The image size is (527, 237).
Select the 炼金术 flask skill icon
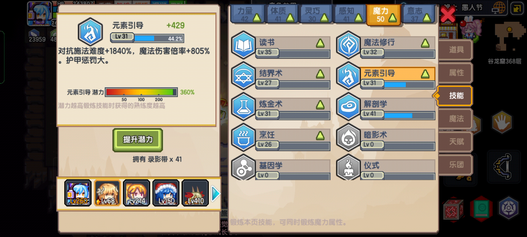243,107
